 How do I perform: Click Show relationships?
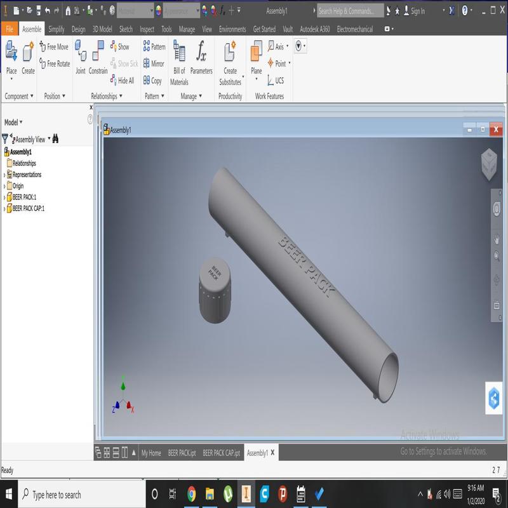coord(119,46)
